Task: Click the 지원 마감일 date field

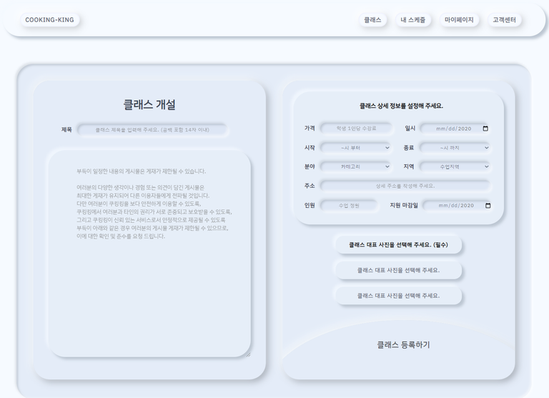Action: (x=457, y=206)
